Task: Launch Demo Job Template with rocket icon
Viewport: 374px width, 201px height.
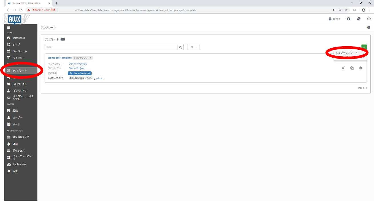Action: tap(343, 68)
